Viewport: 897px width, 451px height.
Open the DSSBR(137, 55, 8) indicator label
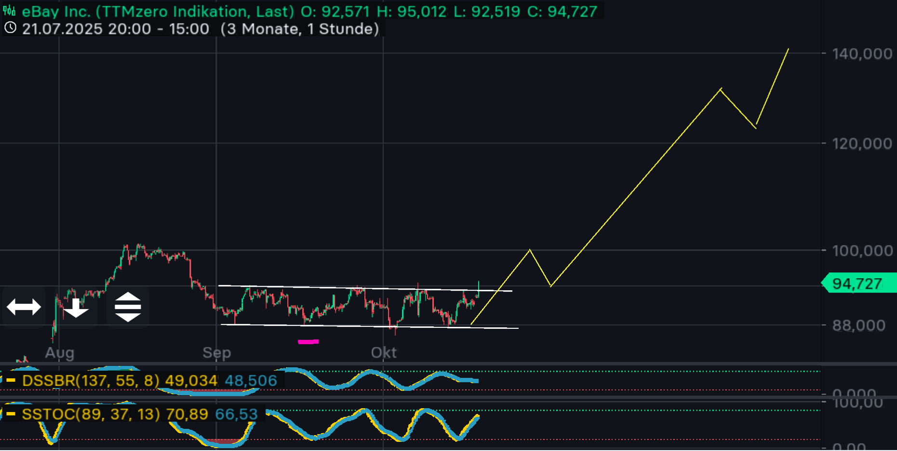click(x=91, y=380)
